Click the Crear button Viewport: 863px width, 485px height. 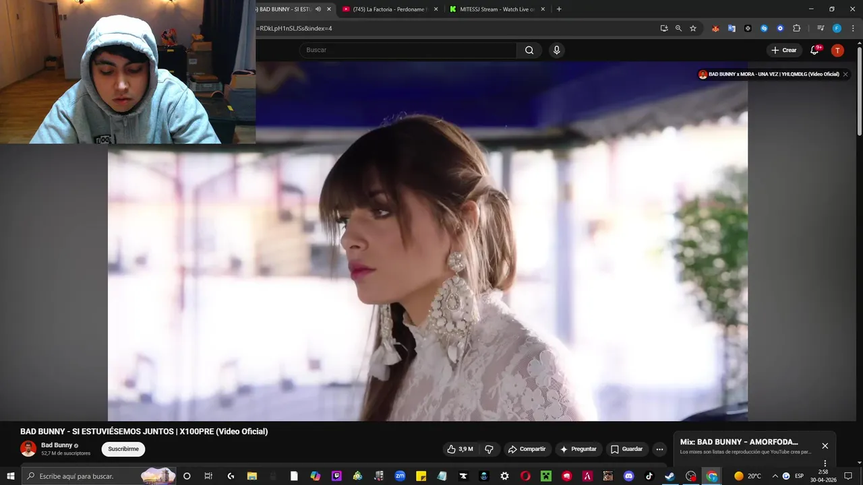point(784,50)
